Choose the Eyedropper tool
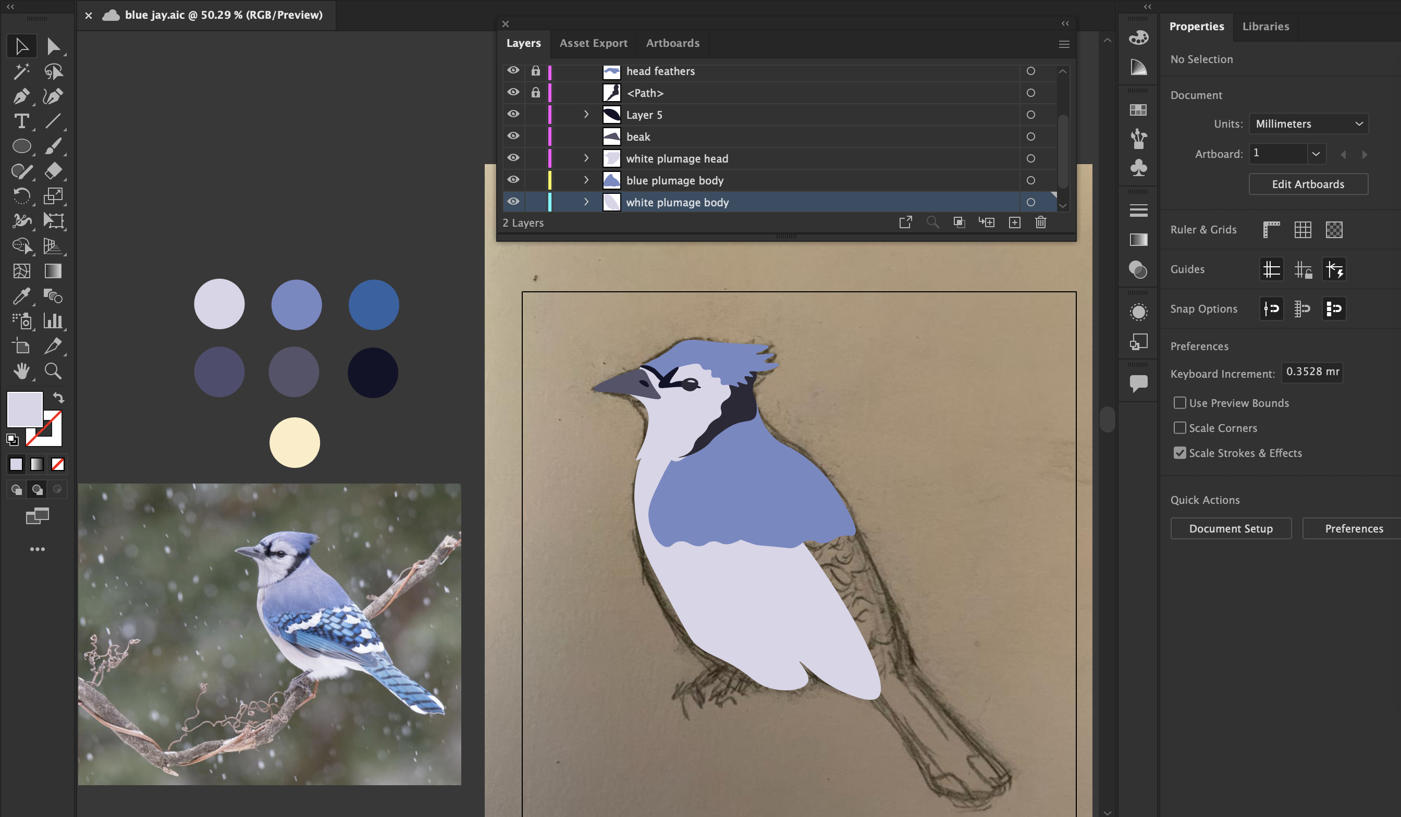The width and height of the screenshot is (1401, 817). [x=21, y=296]
